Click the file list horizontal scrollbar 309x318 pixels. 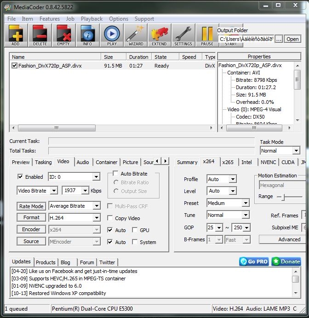(x=57, y=128)
